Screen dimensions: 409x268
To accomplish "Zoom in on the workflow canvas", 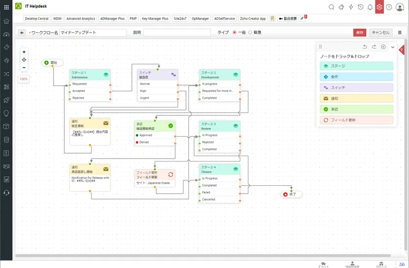I will point(24,52).
